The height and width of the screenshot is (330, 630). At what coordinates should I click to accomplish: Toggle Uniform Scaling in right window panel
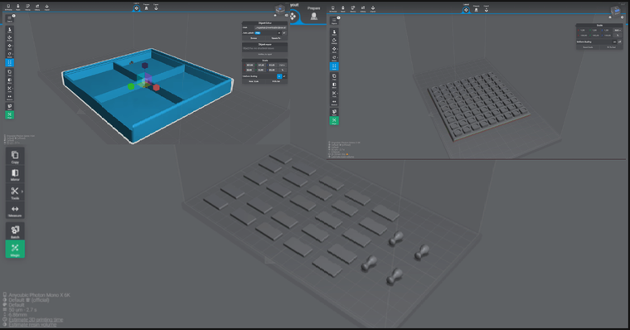(614, 41)
